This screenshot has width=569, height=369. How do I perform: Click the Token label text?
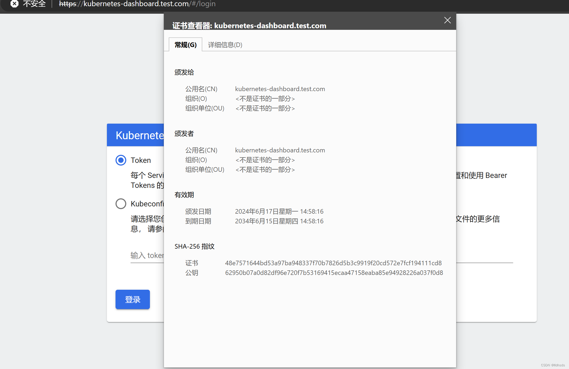coord(141,160)
